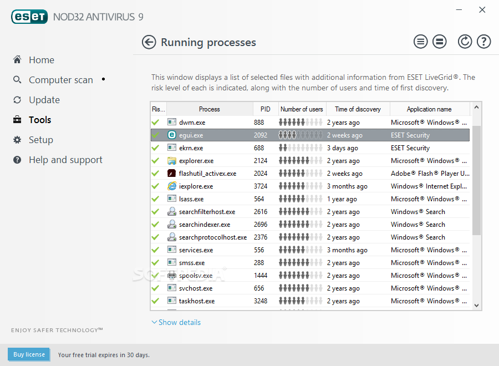
Task: Refresh the running processes list
Action: tap(465, 42)
